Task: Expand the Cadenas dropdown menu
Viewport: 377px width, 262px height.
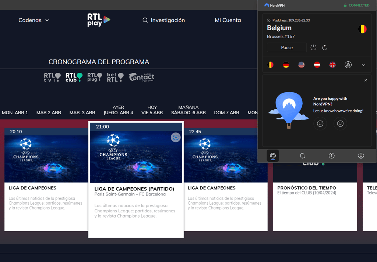Action: coord(34,20)
